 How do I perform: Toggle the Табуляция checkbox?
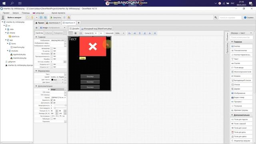tap(52, 119)
